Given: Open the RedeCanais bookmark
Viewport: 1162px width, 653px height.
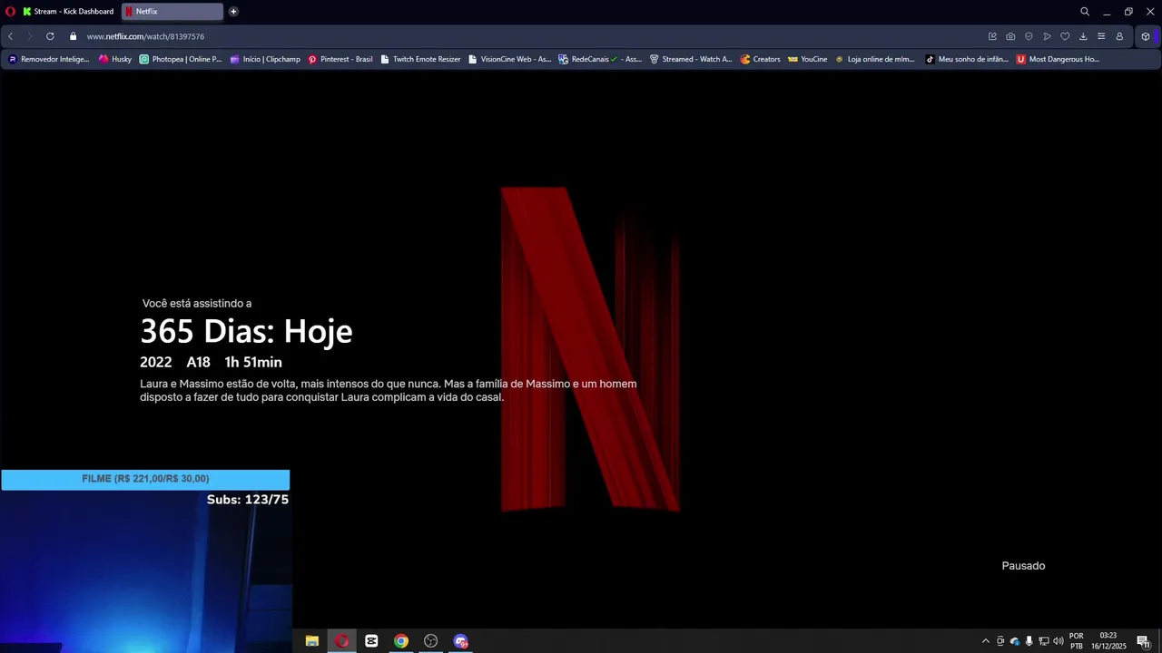Looking at the screenshot, I should pos(600,59).
